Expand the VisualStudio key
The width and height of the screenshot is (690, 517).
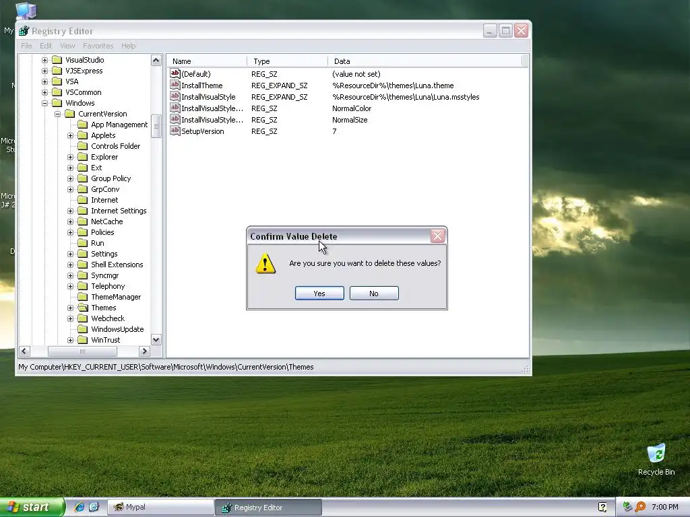click(45, 60)
